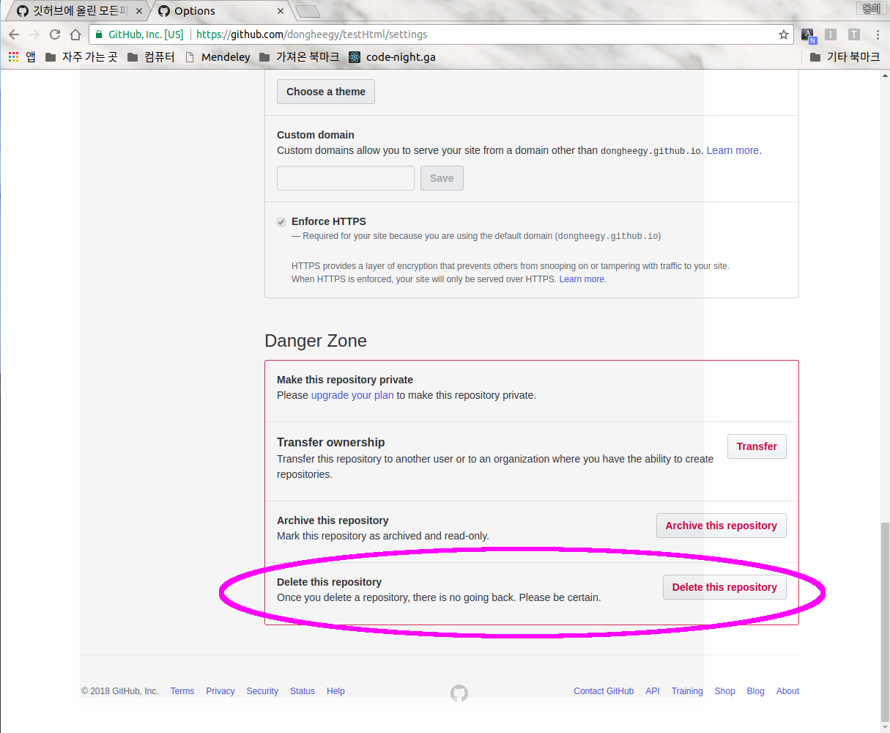Click the Transfer button
This screenshot has height=733, width=890.
(x=757, y=446)
